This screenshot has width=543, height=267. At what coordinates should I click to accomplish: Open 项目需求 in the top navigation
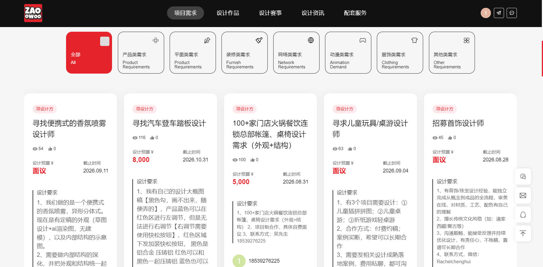185,13
